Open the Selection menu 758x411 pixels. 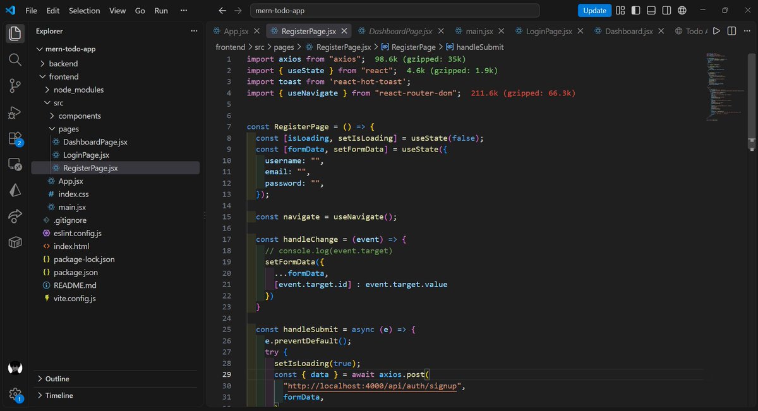(x=84, y=11)
